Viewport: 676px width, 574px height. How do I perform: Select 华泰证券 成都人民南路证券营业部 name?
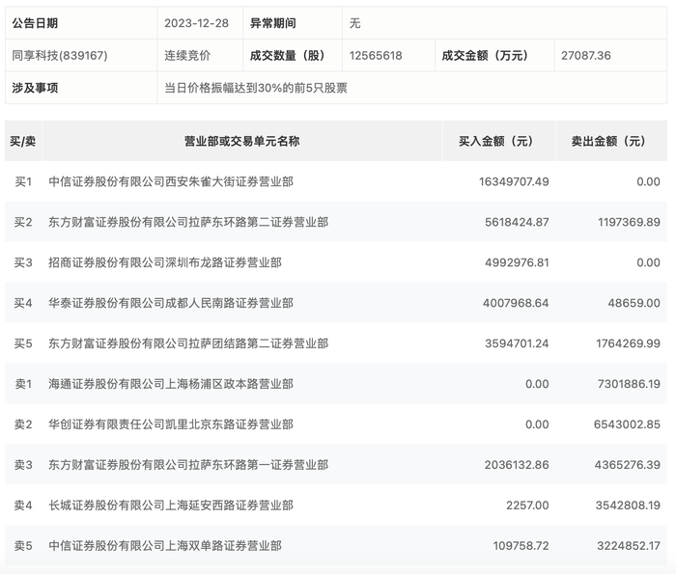[171, 303]
